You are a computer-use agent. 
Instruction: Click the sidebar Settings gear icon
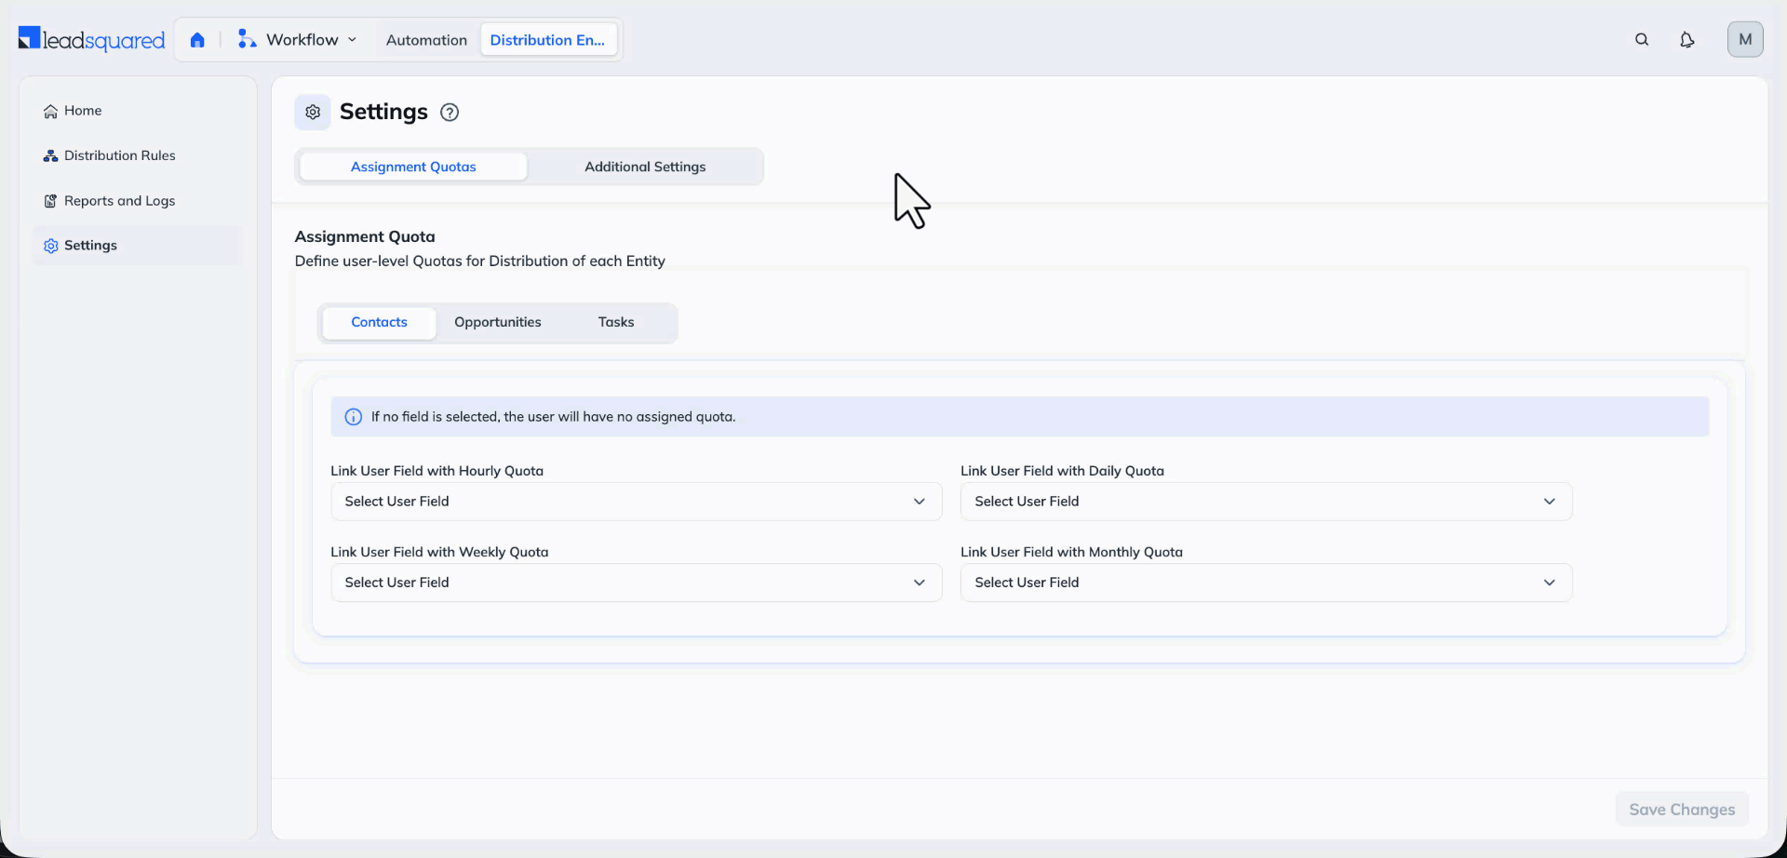[x=50, y=246]
